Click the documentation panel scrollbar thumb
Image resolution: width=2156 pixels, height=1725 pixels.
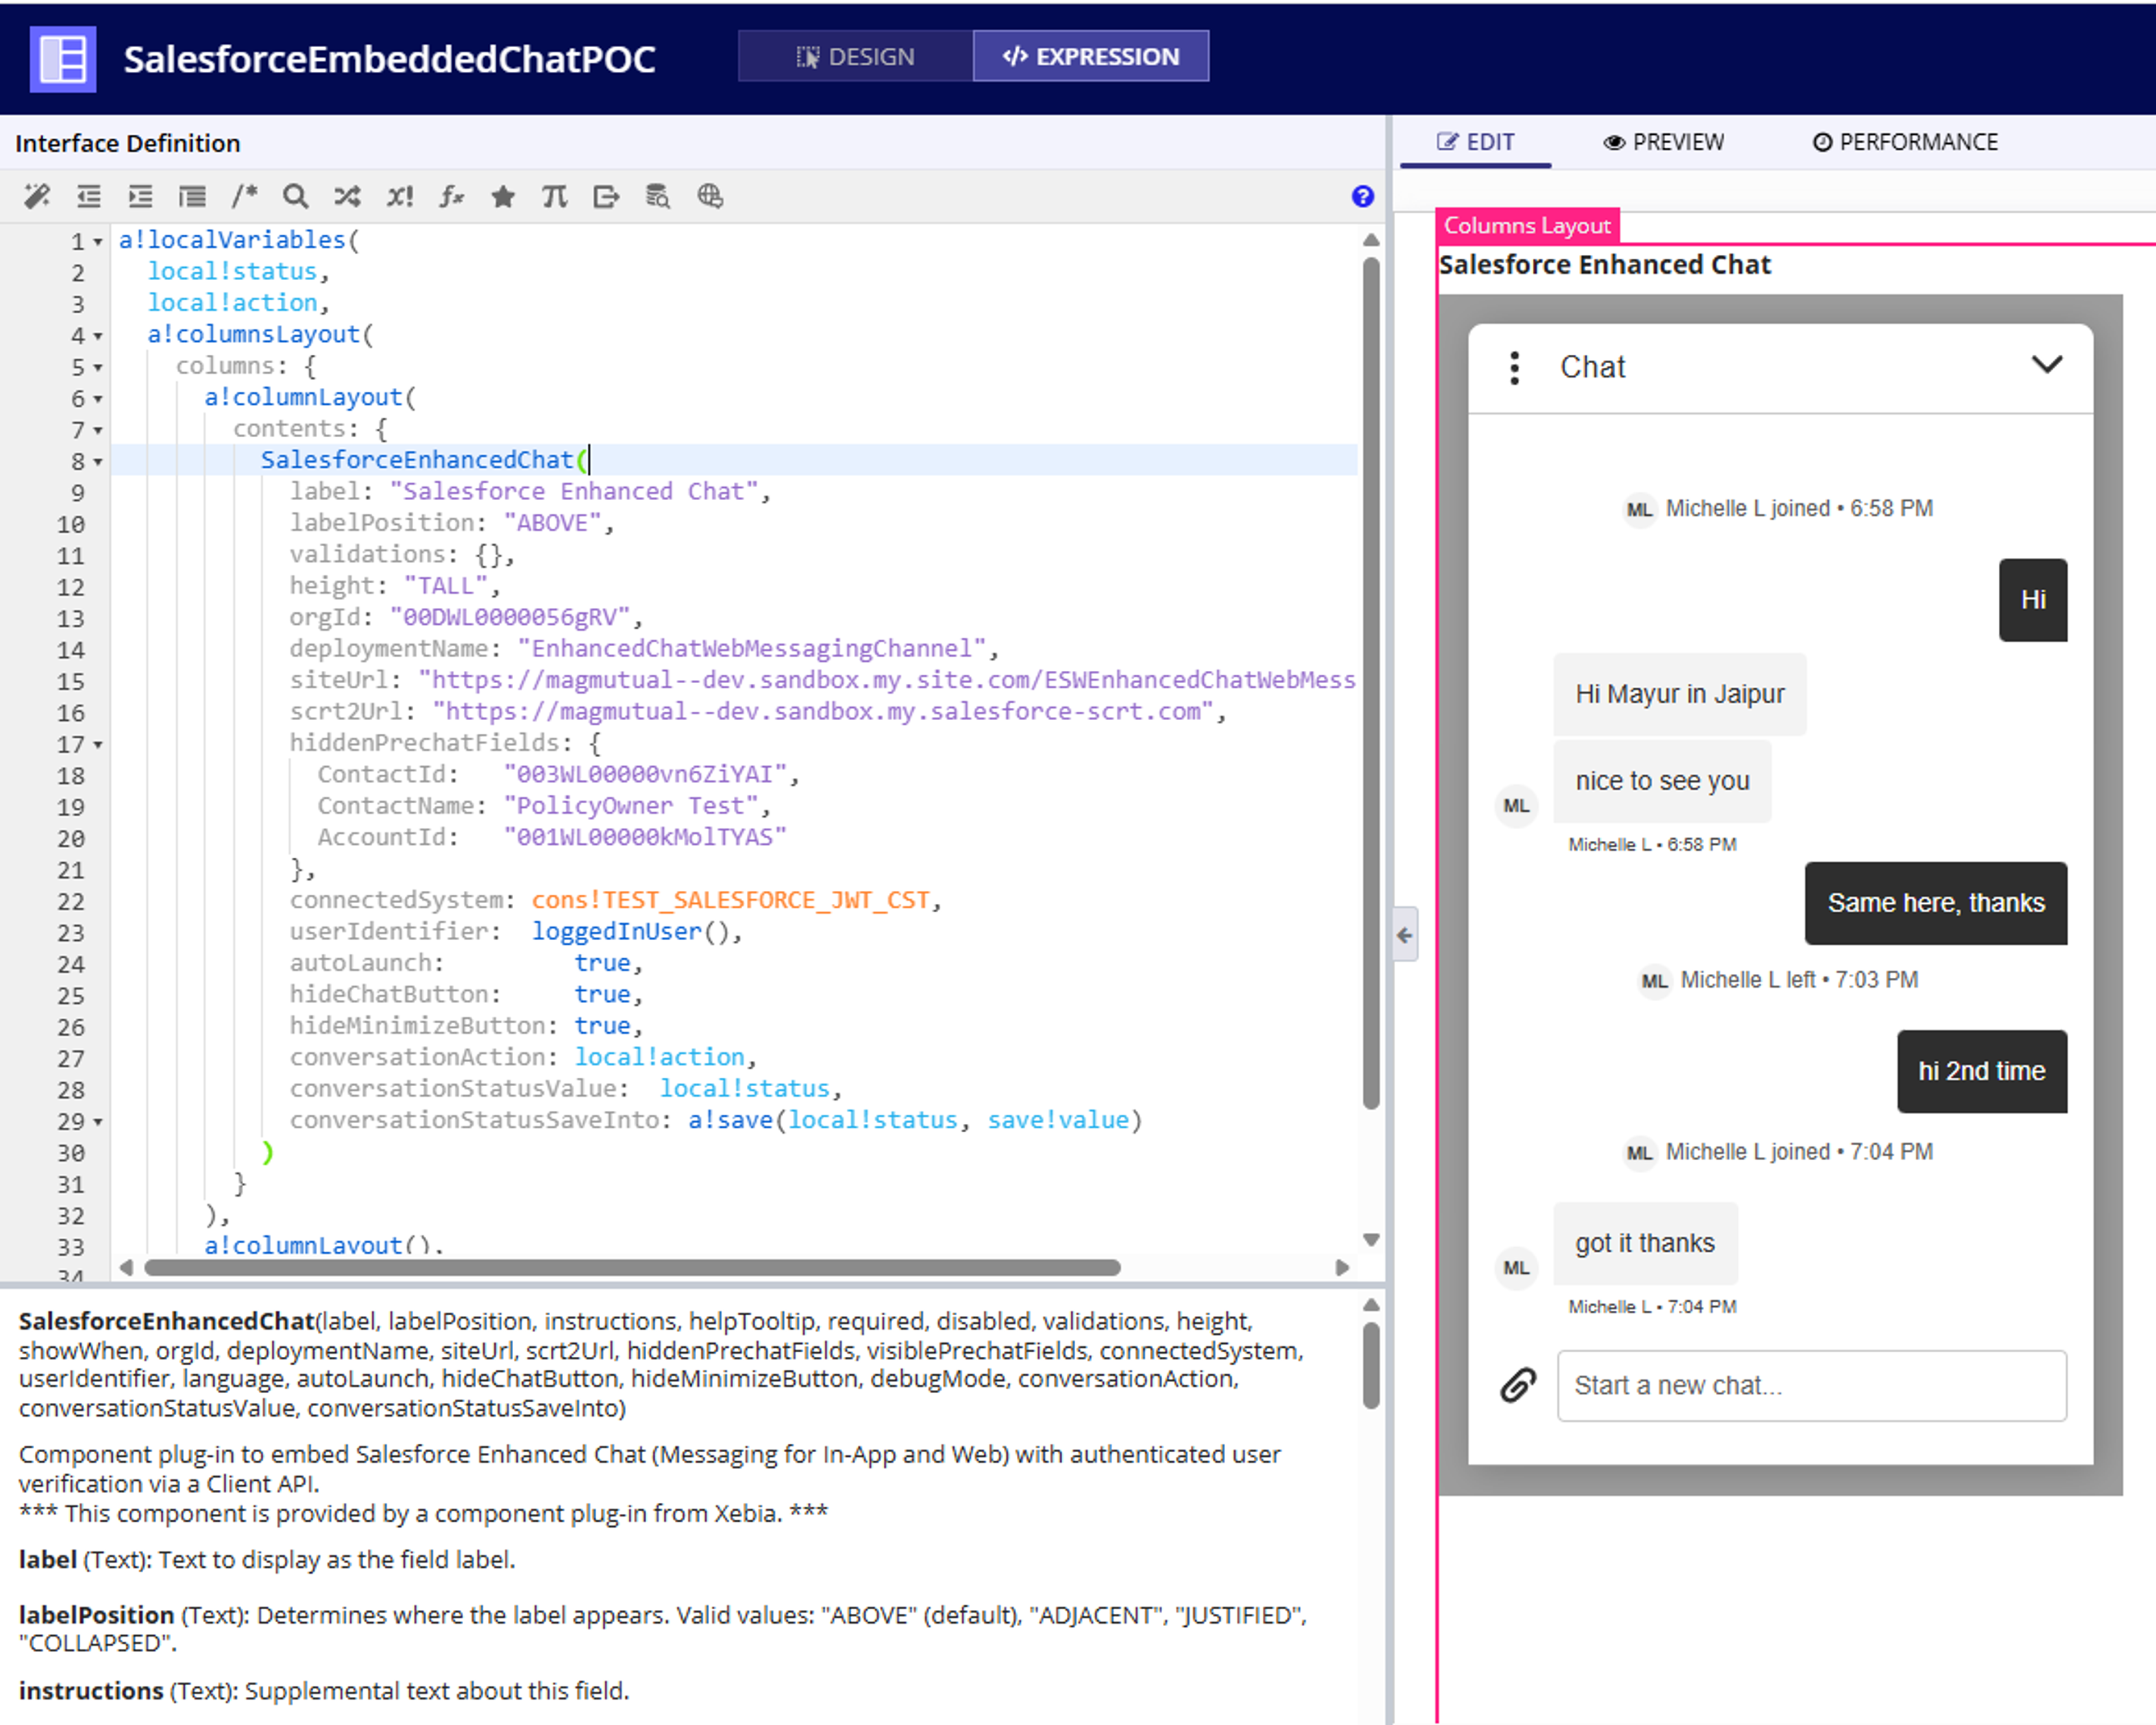1371,1365
